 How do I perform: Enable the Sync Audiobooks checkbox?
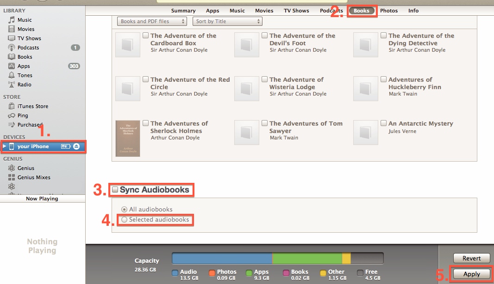(115, 189)
